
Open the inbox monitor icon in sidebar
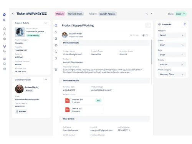[5, 64]
